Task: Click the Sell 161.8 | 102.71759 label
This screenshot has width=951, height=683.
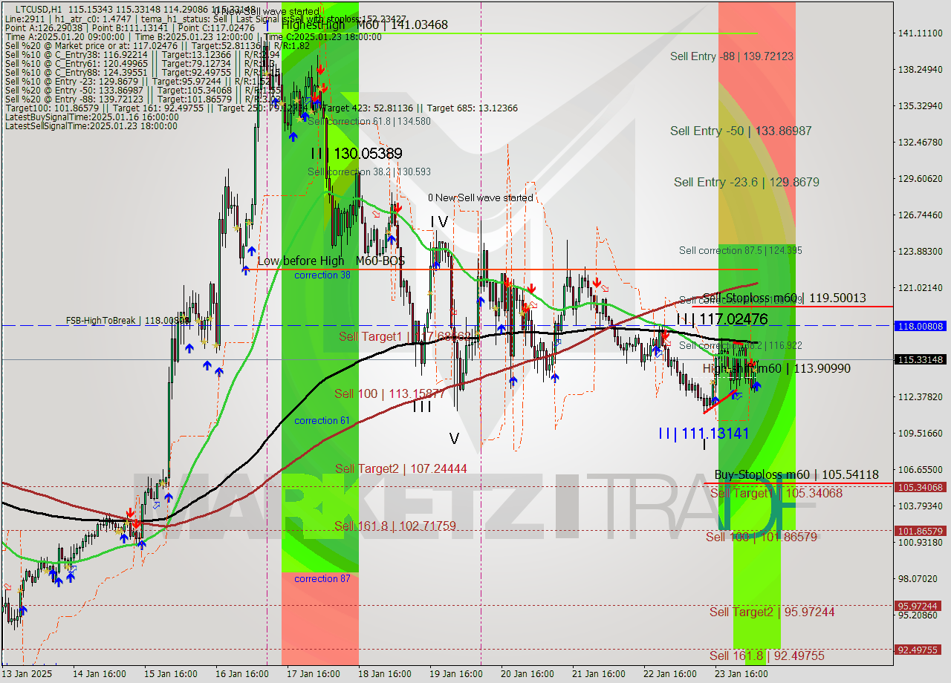Action: (395, 526)
